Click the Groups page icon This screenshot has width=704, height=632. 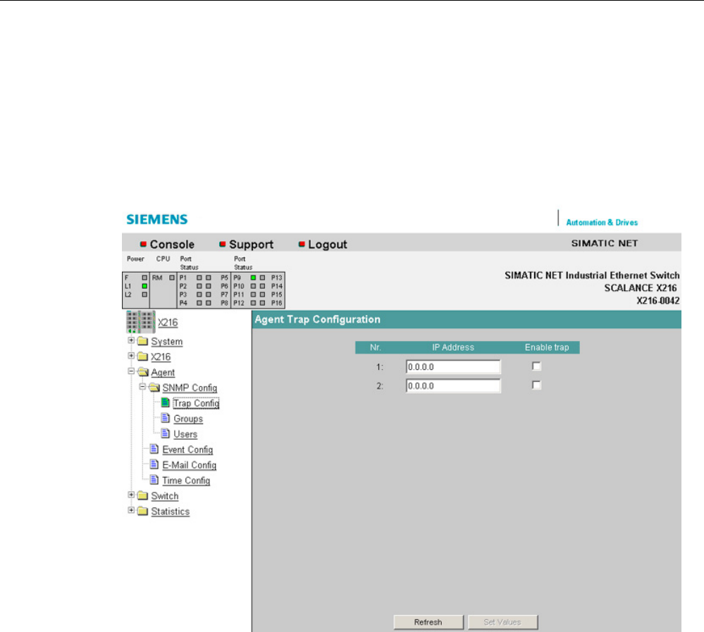[x=165, y=419]
